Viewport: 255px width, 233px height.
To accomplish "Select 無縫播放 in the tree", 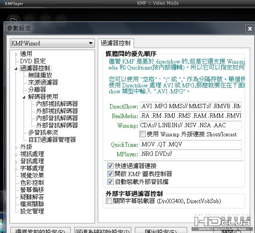I will pos(40,75).
